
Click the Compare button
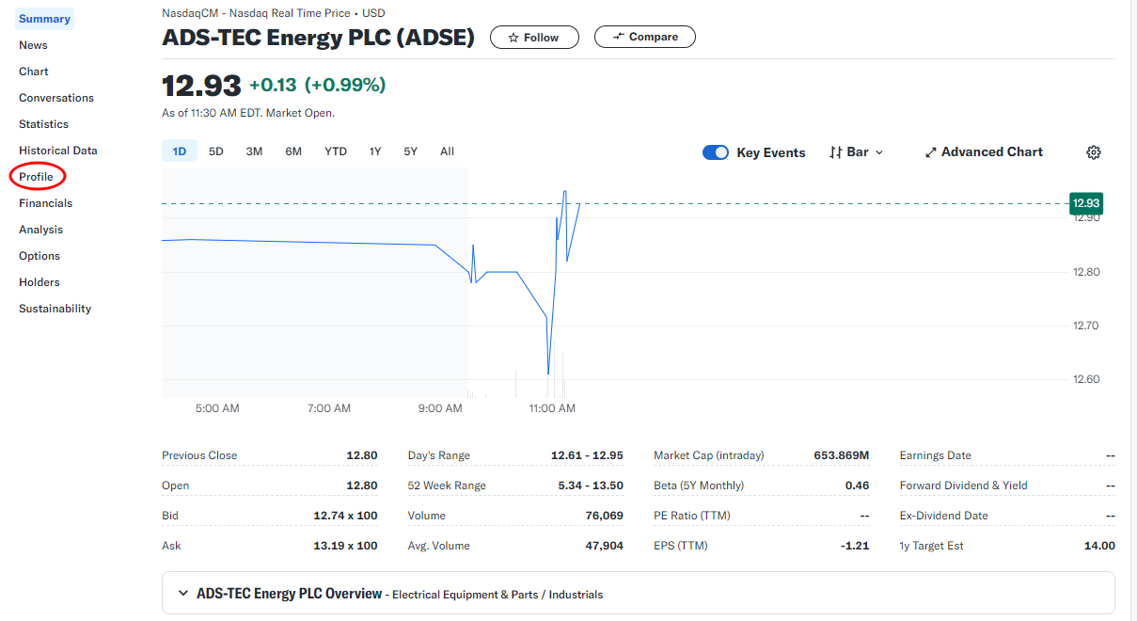[645, 37]
